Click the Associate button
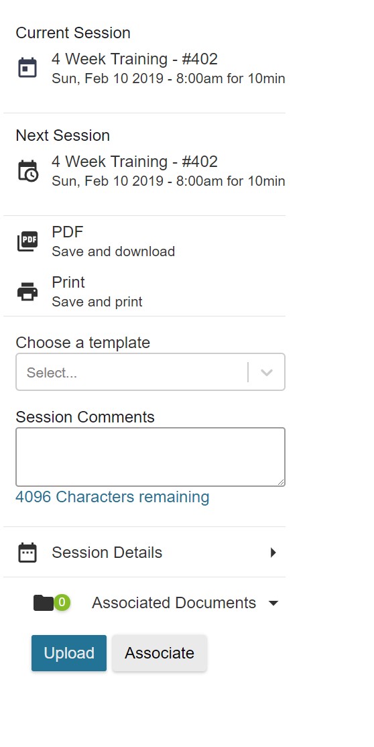374x747 pixels. point(160,653)
